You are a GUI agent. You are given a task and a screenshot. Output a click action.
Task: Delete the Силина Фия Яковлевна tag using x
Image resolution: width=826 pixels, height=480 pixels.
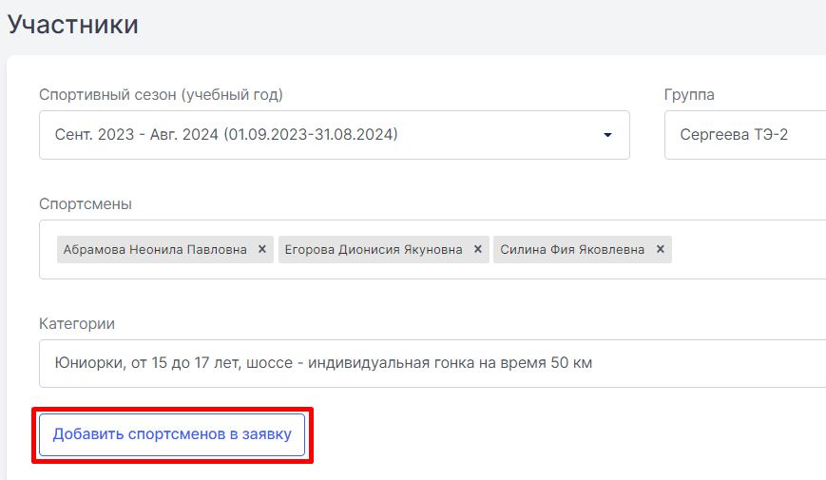pos(660,249)
